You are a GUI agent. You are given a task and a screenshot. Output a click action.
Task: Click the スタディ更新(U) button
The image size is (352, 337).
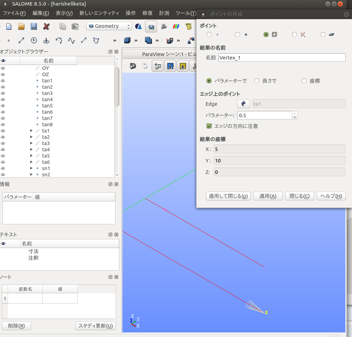[96, 326]
